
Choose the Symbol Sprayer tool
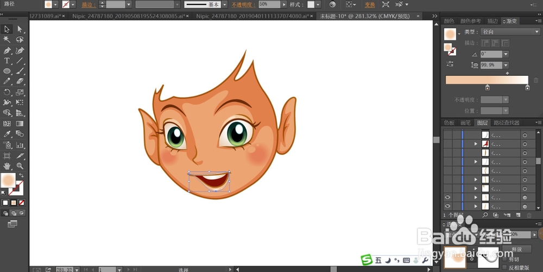coord(7,145)
